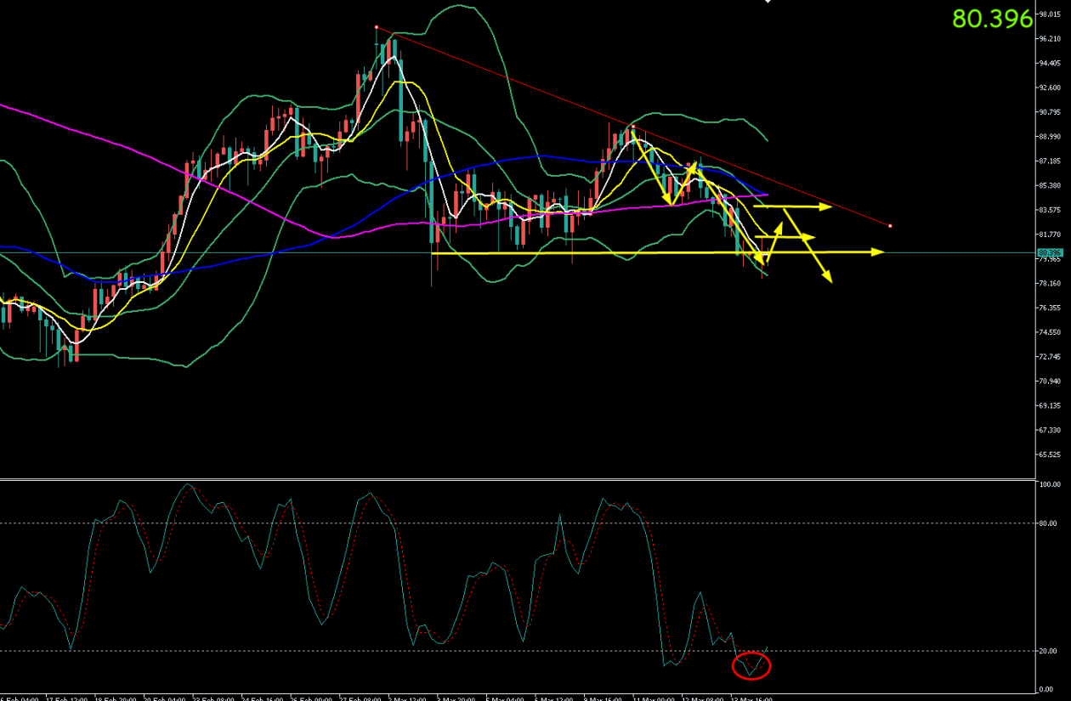Image resolution: width=1071 pixels, height=701 pixels.
Task: Select the current price tag on price axis
Action: click(1049, 252)
